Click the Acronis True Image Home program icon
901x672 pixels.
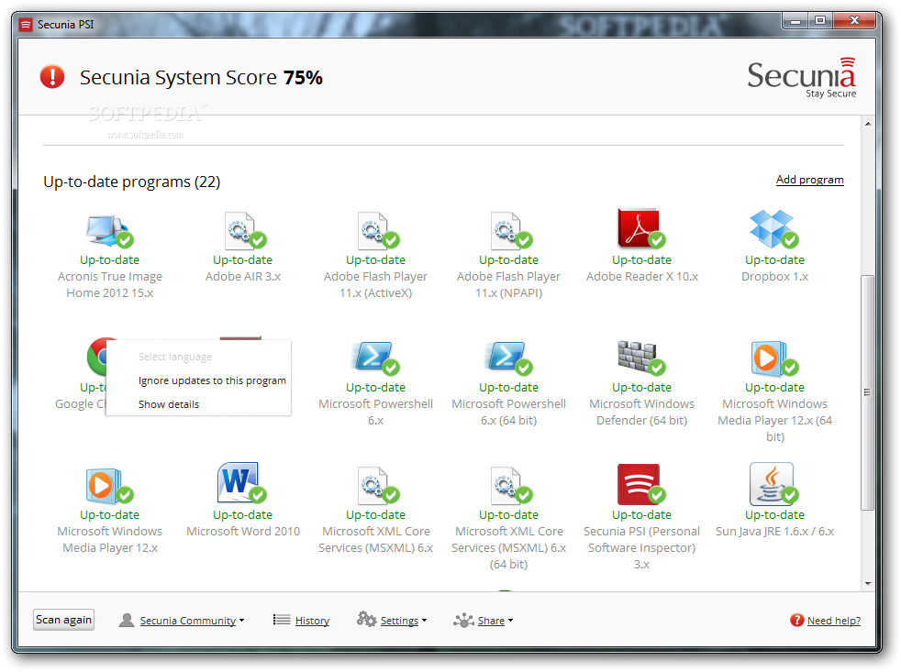109,230
